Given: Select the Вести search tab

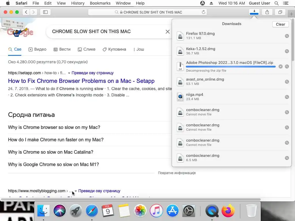Looking at the screenshot, I should click(x=62, y=49).
